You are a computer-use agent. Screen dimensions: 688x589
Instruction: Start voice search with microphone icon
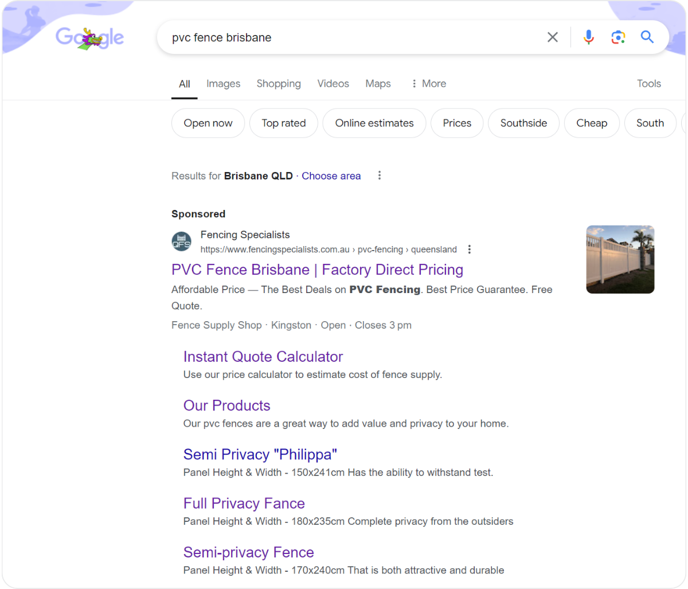pos(588,37)
